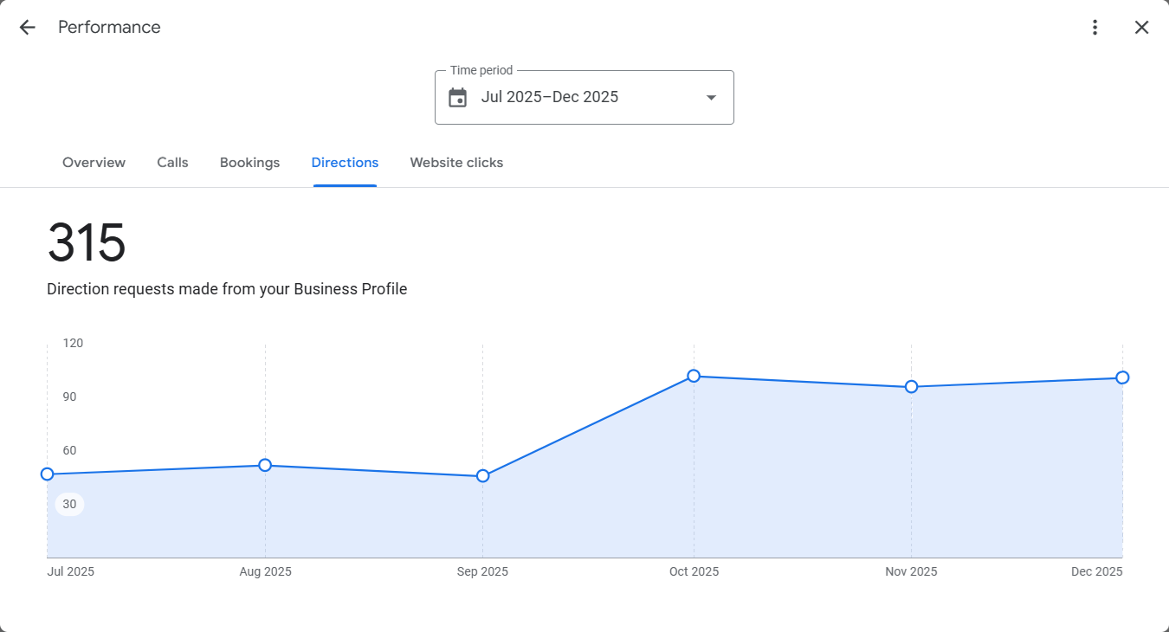Click the Aug 2025 data point
1169x632 pixels.
click(264, 466)
